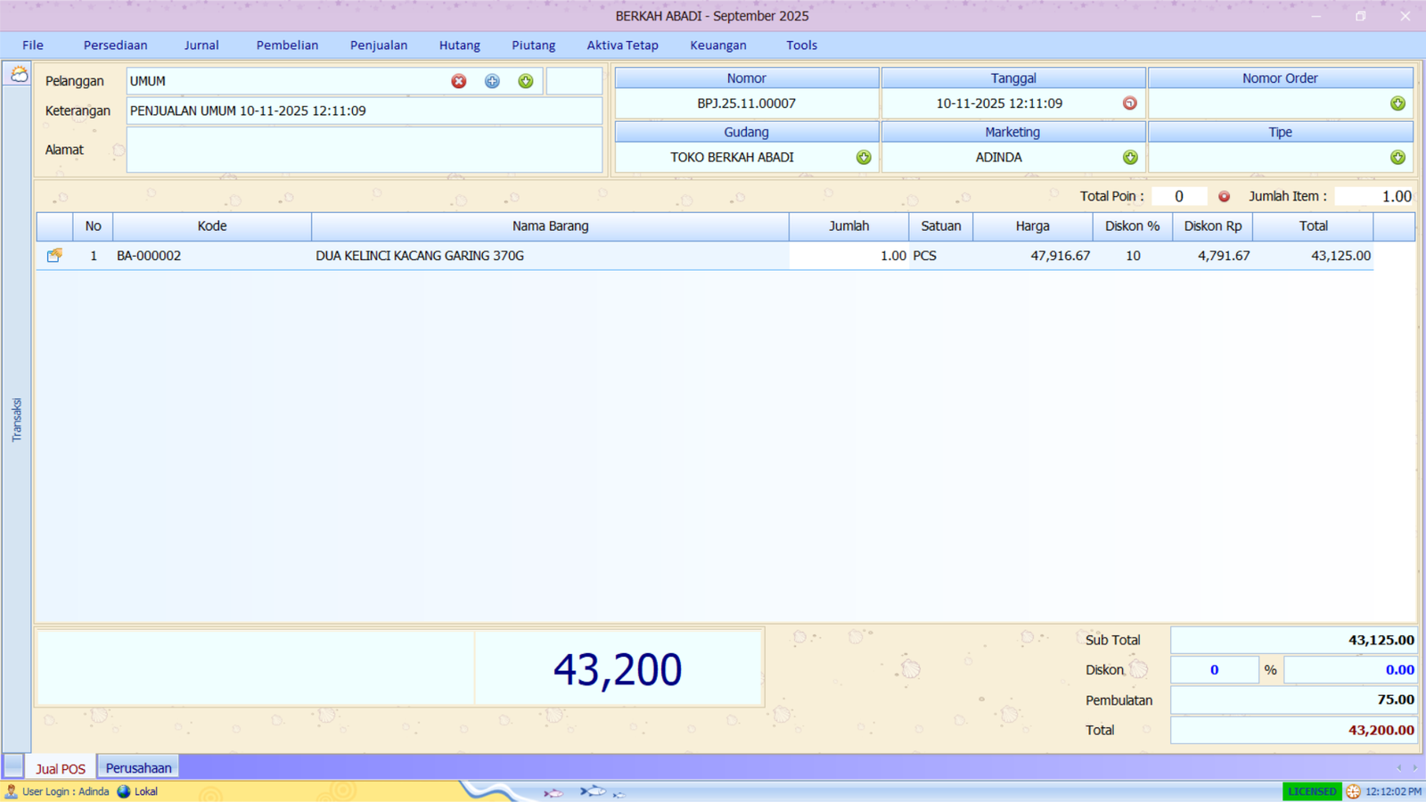Open the Tipe selection list
The height and width of the screenshot is (802, 1426).
point(1397,158)
